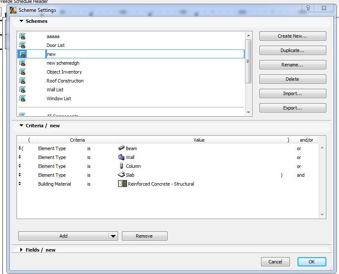Close the Scheme Settings dialog
Viewport: 339px width, 274px height.
324,8
